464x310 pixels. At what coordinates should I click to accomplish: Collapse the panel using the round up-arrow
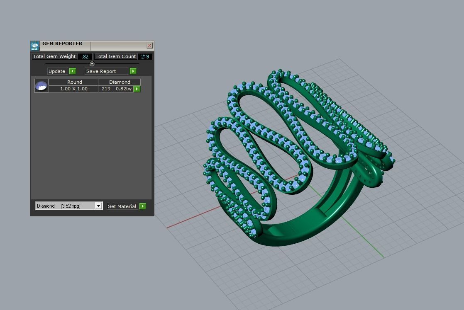click(x=92, y=64)
